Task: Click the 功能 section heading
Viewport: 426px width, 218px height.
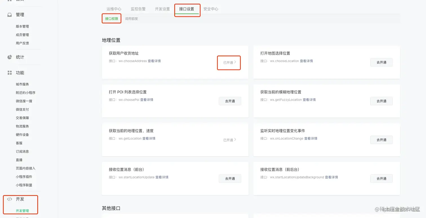Action: [20, 73]
